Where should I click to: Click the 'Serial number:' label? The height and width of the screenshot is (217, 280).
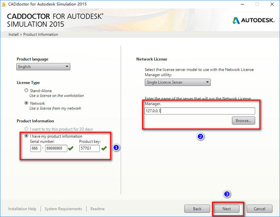pos(42,141)
